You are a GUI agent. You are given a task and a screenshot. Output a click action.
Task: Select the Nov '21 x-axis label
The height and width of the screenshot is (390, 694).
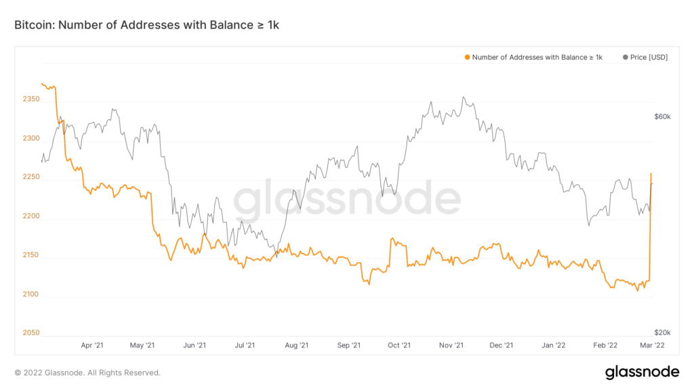(451, 345)
